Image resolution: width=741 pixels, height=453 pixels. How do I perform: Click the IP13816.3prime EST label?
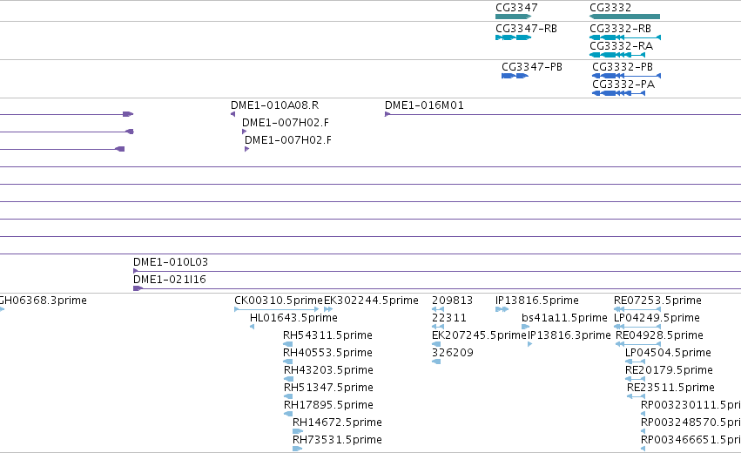click(569, 335)
